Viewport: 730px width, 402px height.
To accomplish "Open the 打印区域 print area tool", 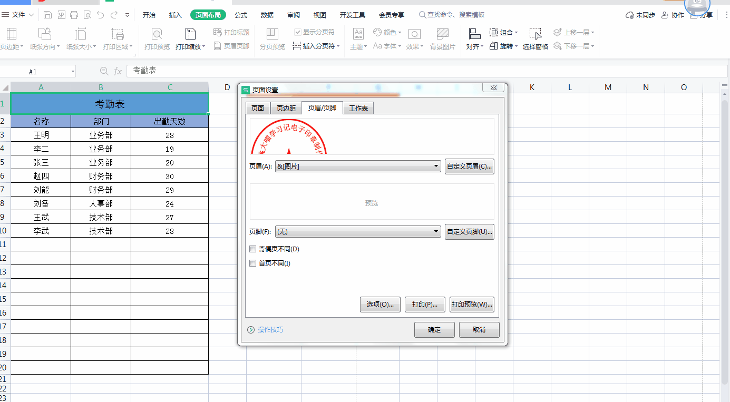I will 118,40.
